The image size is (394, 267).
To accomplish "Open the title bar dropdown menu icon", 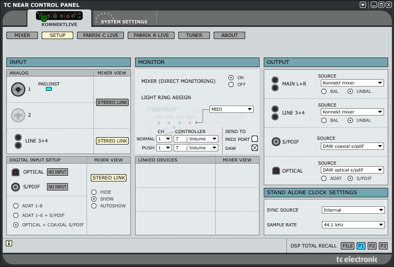I will 362,5.
